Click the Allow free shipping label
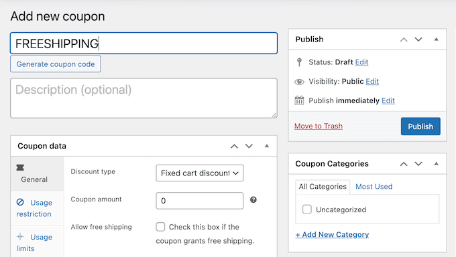The height and width of the screenshot is (257, 456). point(101,227)
